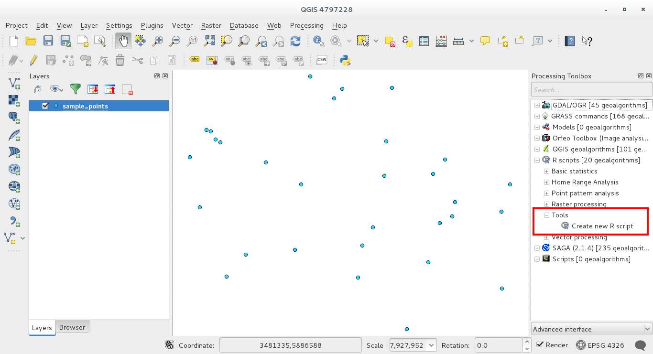Screen dimensions: 653x354
Task: Select the Identify Features tool
Action: (x=318, y=41)
